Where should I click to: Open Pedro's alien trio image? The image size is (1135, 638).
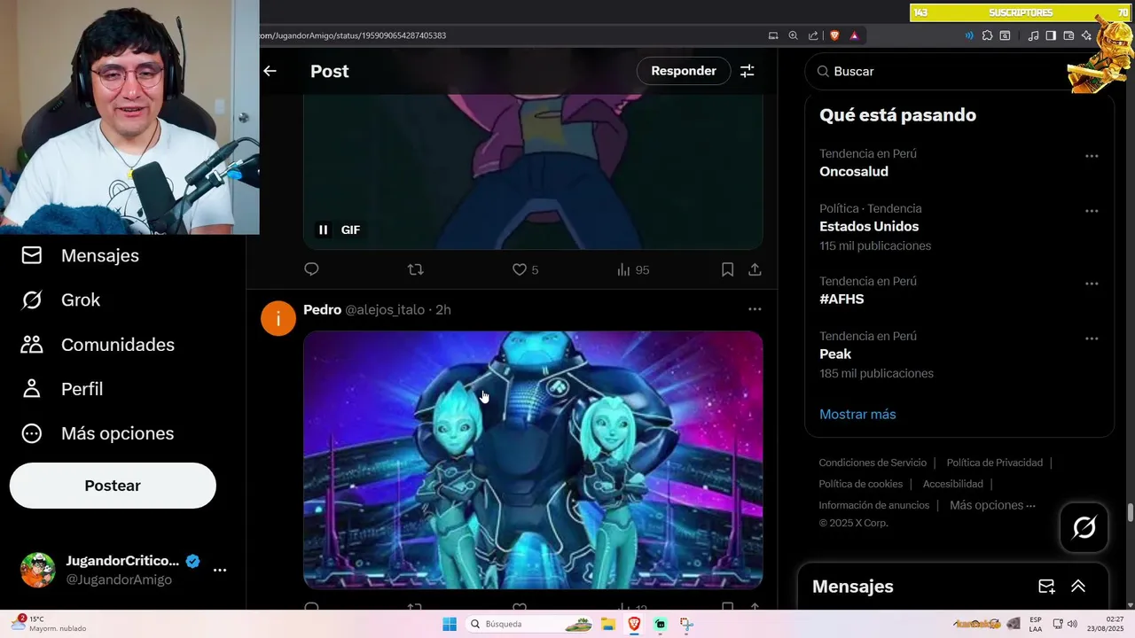[533, 460]
